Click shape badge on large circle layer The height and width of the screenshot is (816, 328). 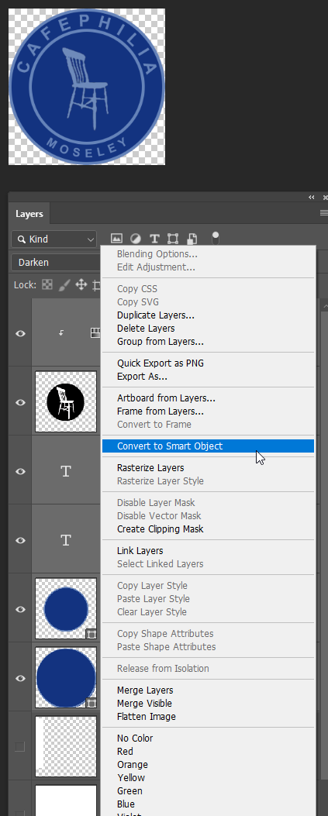point(91,703)
